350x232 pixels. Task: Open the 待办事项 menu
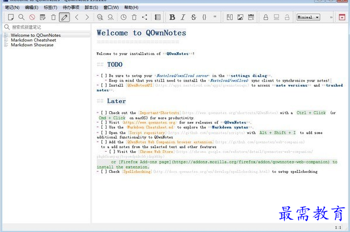(x=71, y=8)
